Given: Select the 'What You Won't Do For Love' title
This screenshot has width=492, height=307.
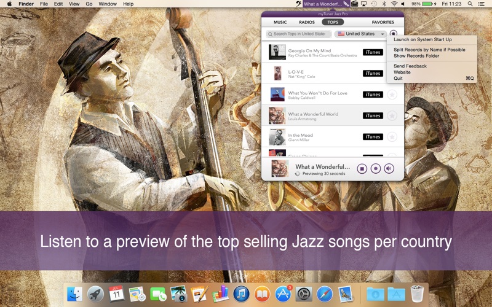Looking at the screenshot, I should click(x=317, y=93).
